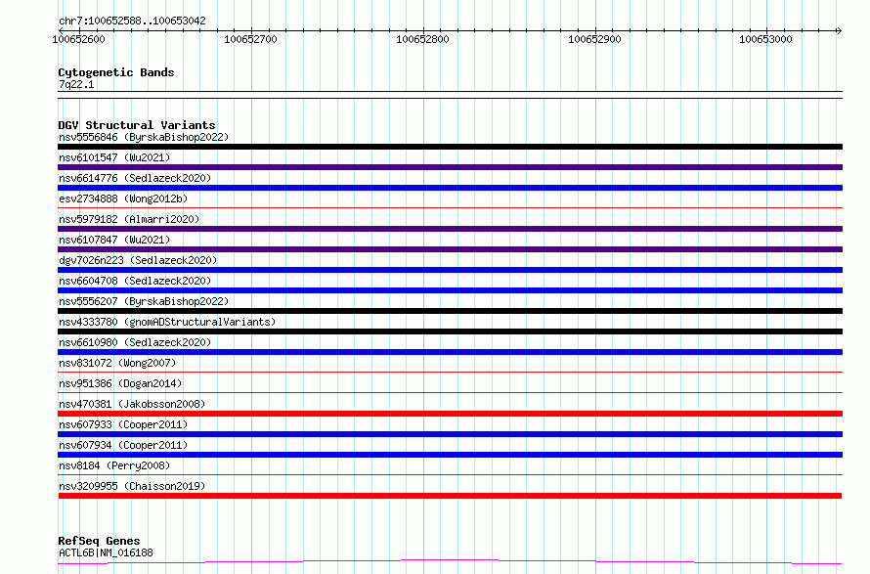Click the 100652700 ruler coordinate
This screenshot has width=870, height=574.
(x=250, y=39)
